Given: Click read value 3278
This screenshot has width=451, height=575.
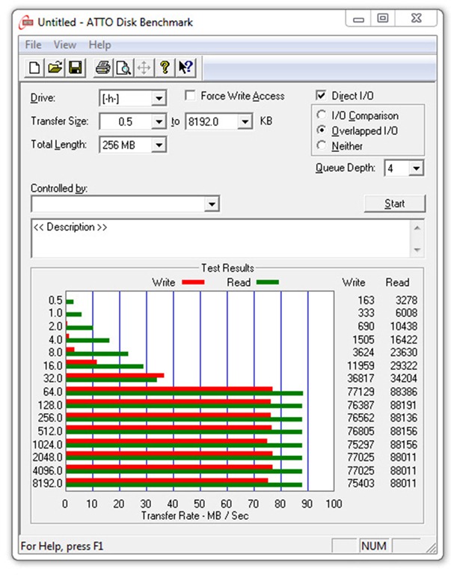Looking at the screenshot, I should click(x=406, y=300).
